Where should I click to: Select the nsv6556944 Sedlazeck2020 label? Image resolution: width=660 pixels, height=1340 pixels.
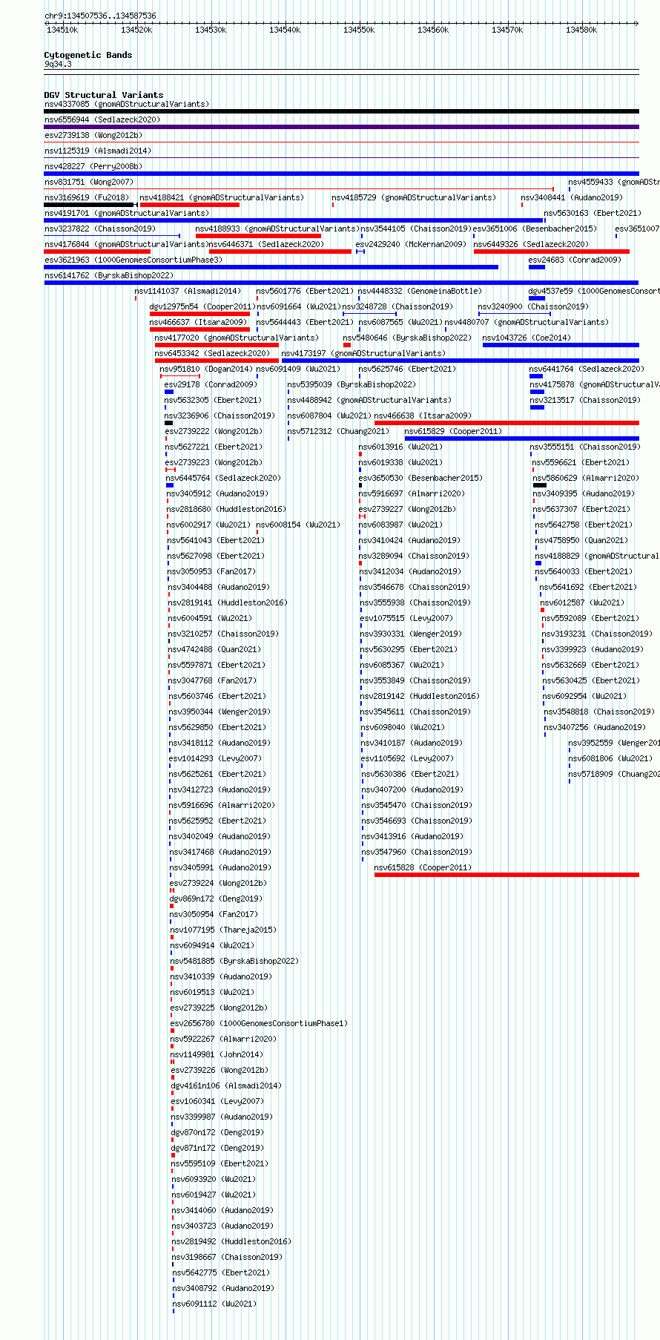point(102,119)
